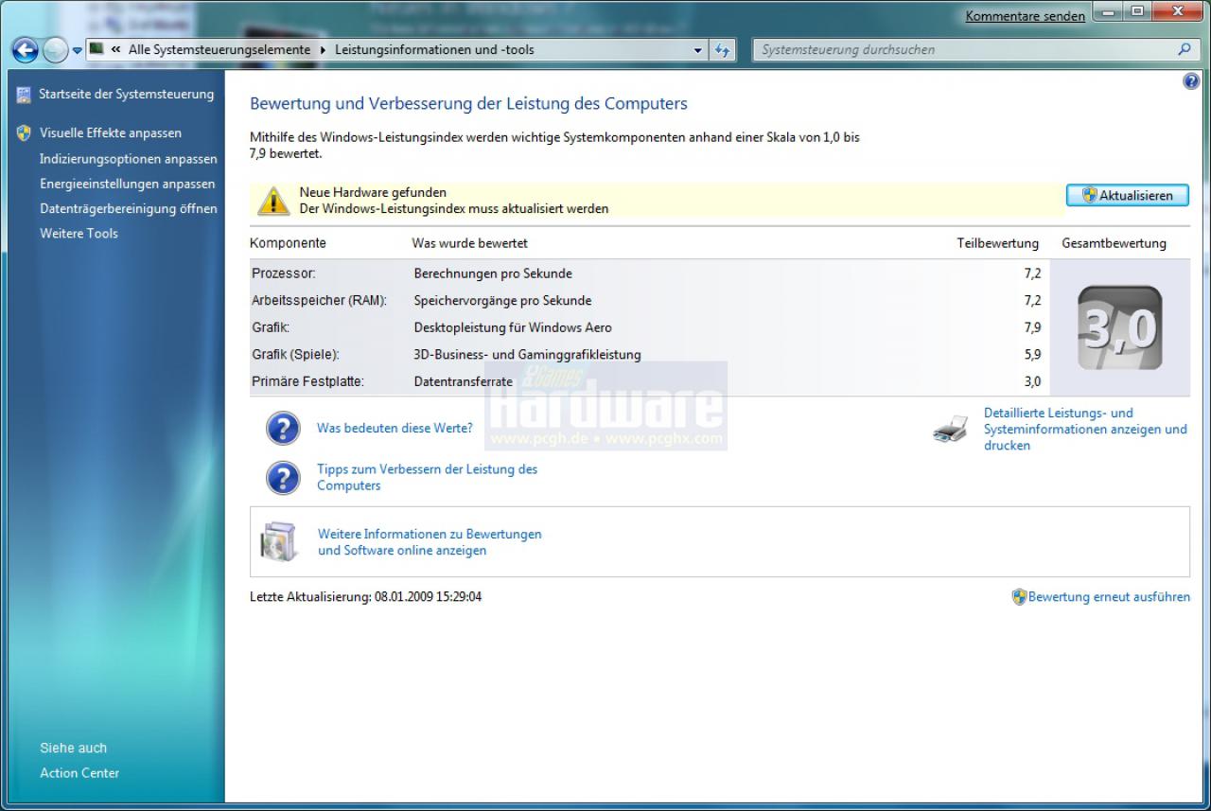Viewport: 1211px width, 811px height.
Task: Refresh the page with the refresh icon
Action: click(x=723, y=50)
